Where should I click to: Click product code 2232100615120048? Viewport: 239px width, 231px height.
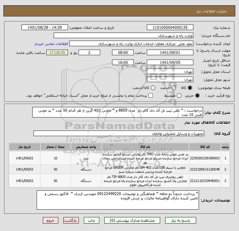(x=205, y=169)
